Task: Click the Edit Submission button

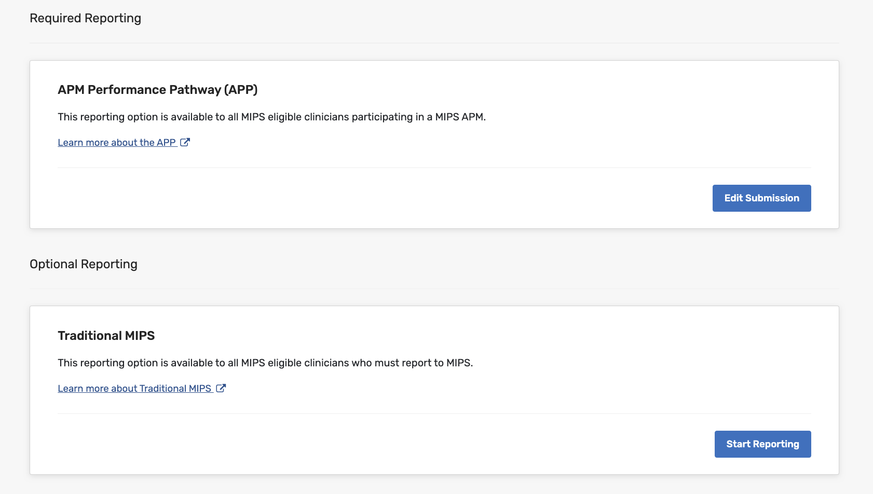Action: (761, 198)
